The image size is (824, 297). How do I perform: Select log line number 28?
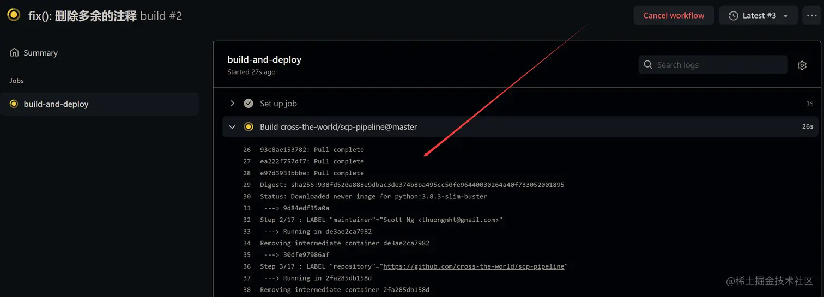pyautogui.click(x=247, y=173)
